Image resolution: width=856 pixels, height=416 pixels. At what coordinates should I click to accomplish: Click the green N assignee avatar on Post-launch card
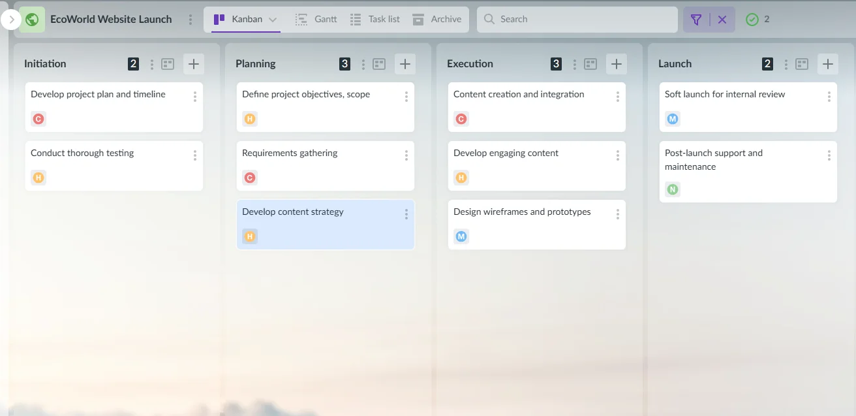pyautogui.click(x=673, y=189)
